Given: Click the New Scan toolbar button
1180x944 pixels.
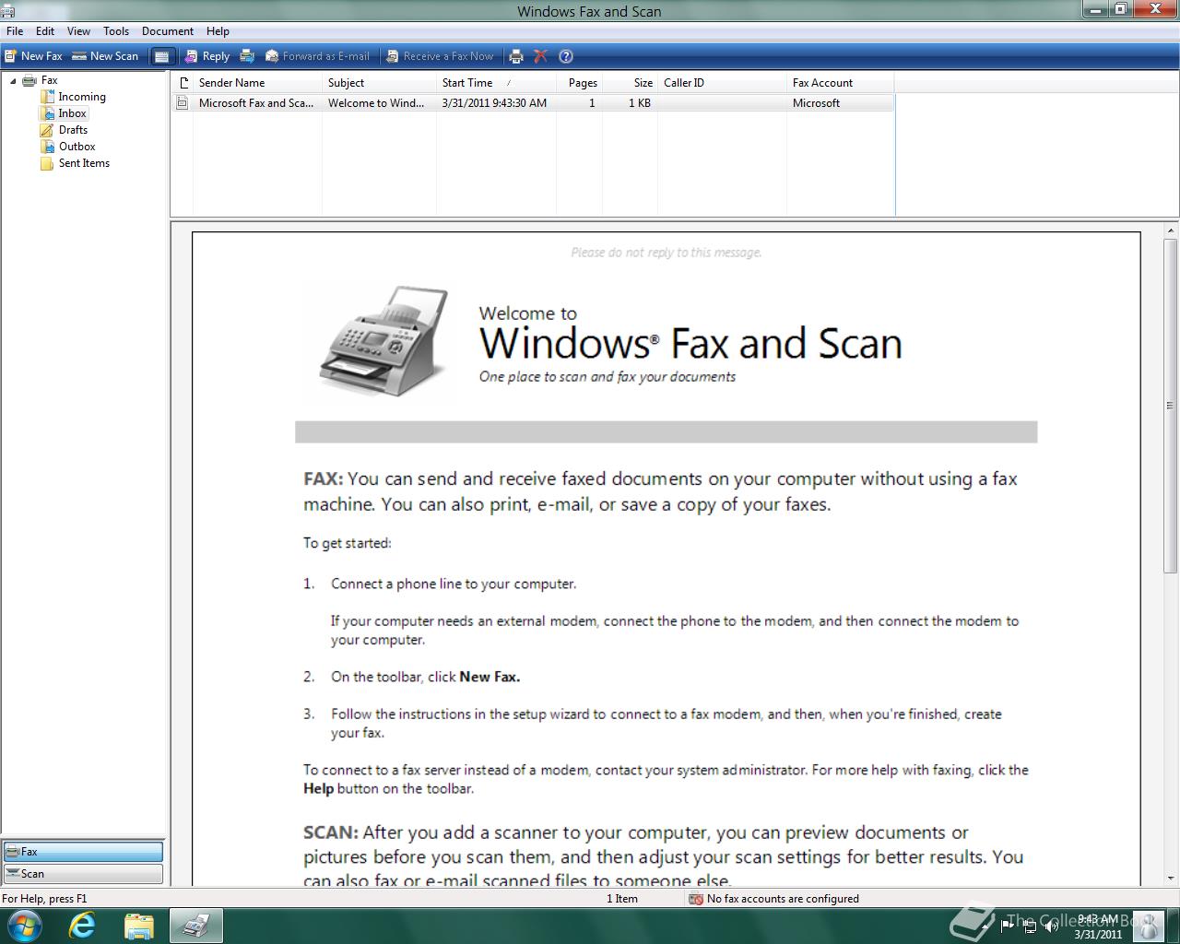Looking at the screenshot, I should 105,56.
